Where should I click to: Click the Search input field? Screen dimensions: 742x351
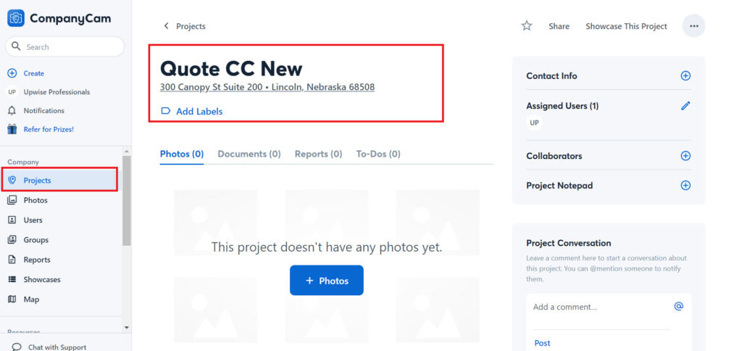64,47
